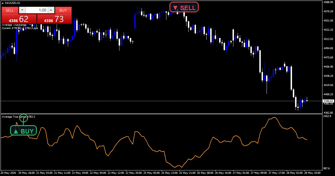Buy at ask price 4386 73
The image size is (335, 176).
pos(54,19)
